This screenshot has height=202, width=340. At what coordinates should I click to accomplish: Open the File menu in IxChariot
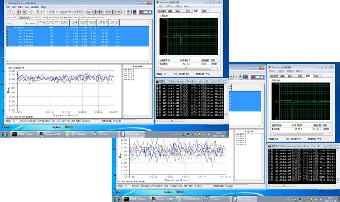click(8, 7)
